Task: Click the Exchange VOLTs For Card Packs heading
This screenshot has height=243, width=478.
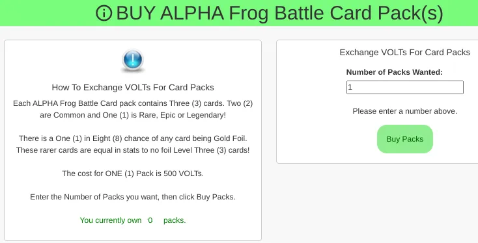Action: click(x=405, y=53)
